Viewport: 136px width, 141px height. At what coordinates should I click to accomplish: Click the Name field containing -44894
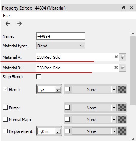tap(61, 36)
